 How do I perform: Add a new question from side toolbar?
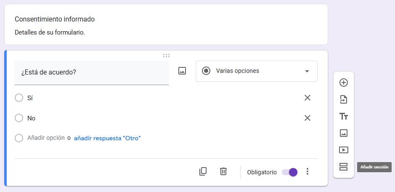click(344, 83)
